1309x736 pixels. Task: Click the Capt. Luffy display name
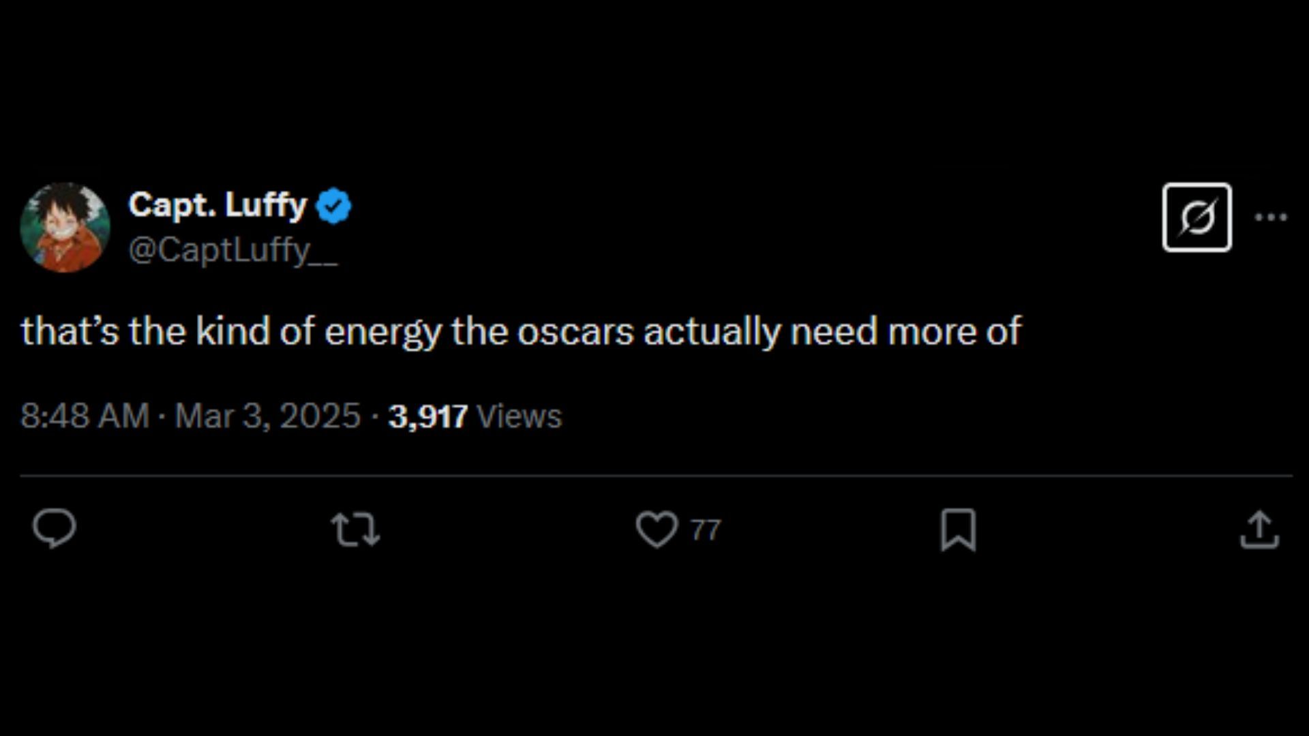tap(217, 204)
